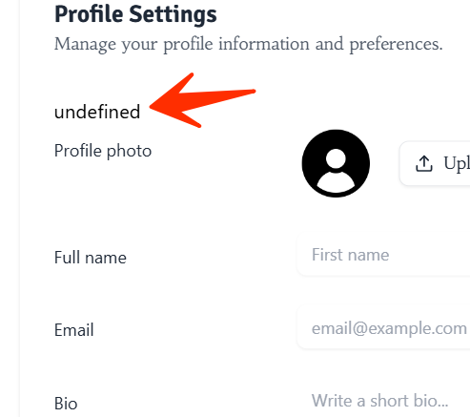The width and height of the screenshot is (470, 417).
Task: Click the 'Profile photo' label
Action: coord(103,151)
